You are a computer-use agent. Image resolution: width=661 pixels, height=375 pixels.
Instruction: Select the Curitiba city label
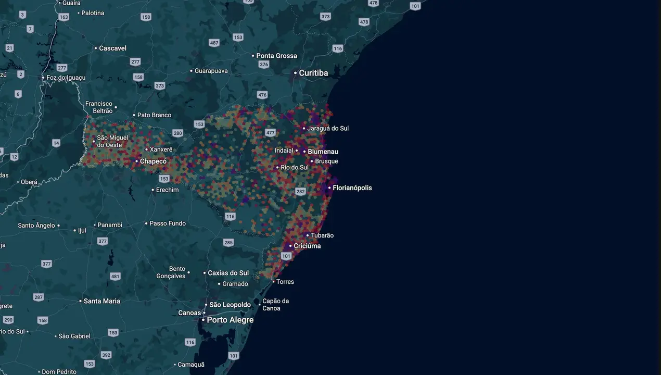pos(313,73)
